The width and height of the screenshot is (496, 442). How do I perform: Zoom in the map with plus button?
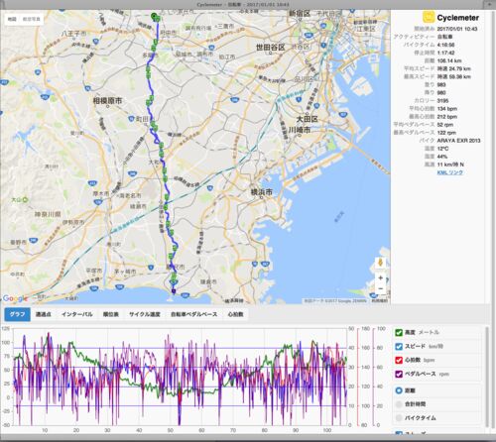[x=380, y=277]
